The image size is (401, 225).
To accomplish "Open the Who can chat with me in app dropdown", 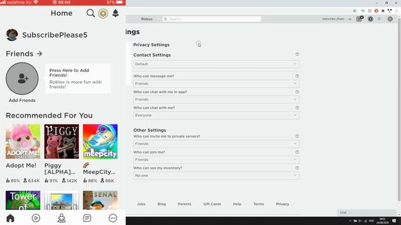I will click(216, 99).
